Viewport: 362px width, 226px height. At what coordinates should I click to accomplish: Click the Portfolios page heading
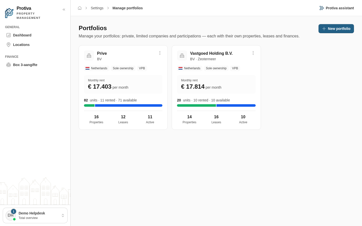pos(93,28)
